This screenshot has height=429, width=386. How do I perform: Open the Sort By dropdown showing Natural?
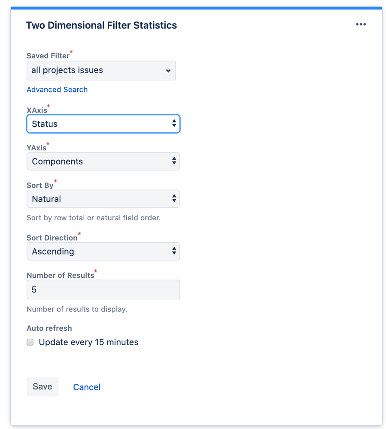(x=103, y=199)
